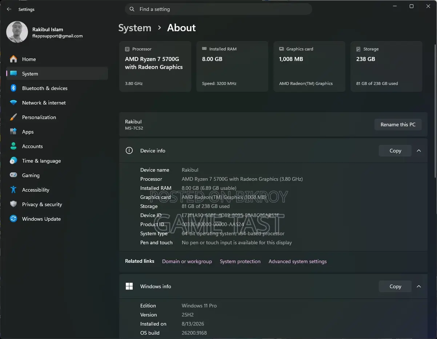Click the user profile picture
This screenshot has height=339, width=437.
[x=17, y=32]
